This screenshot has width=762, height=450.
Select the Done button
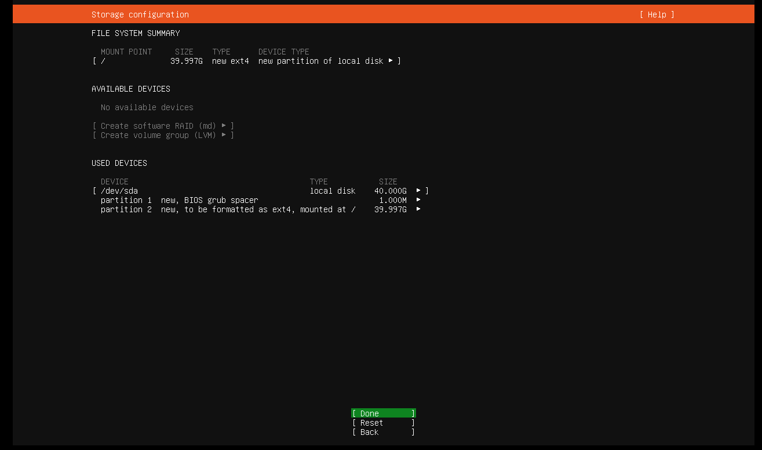[382, 413]
